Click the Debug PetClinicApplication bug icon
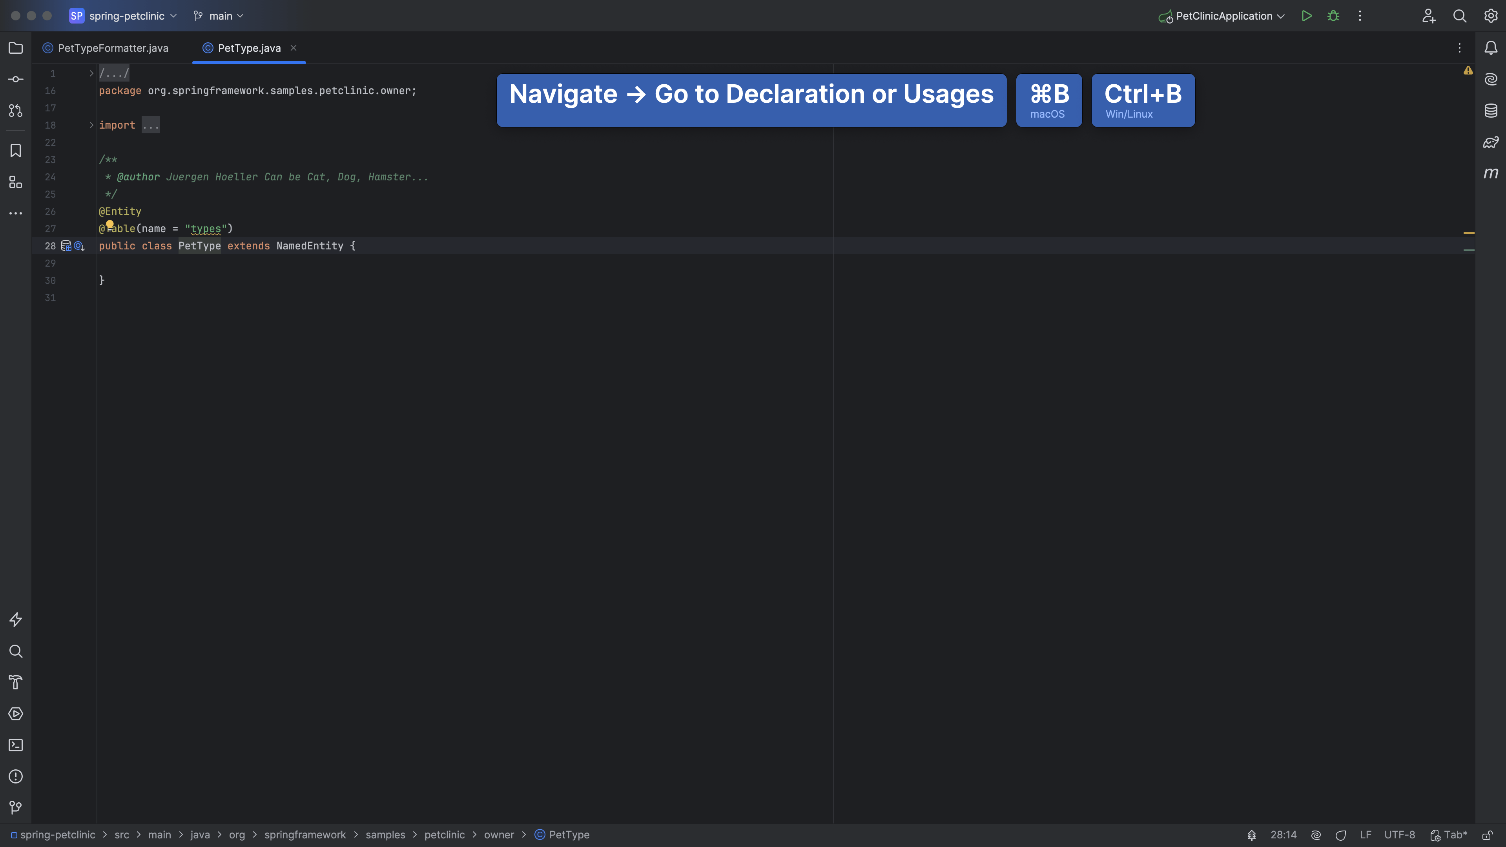Viewport: 1506px width, 847px height. pyautogui.click(x=1333, y=16)
